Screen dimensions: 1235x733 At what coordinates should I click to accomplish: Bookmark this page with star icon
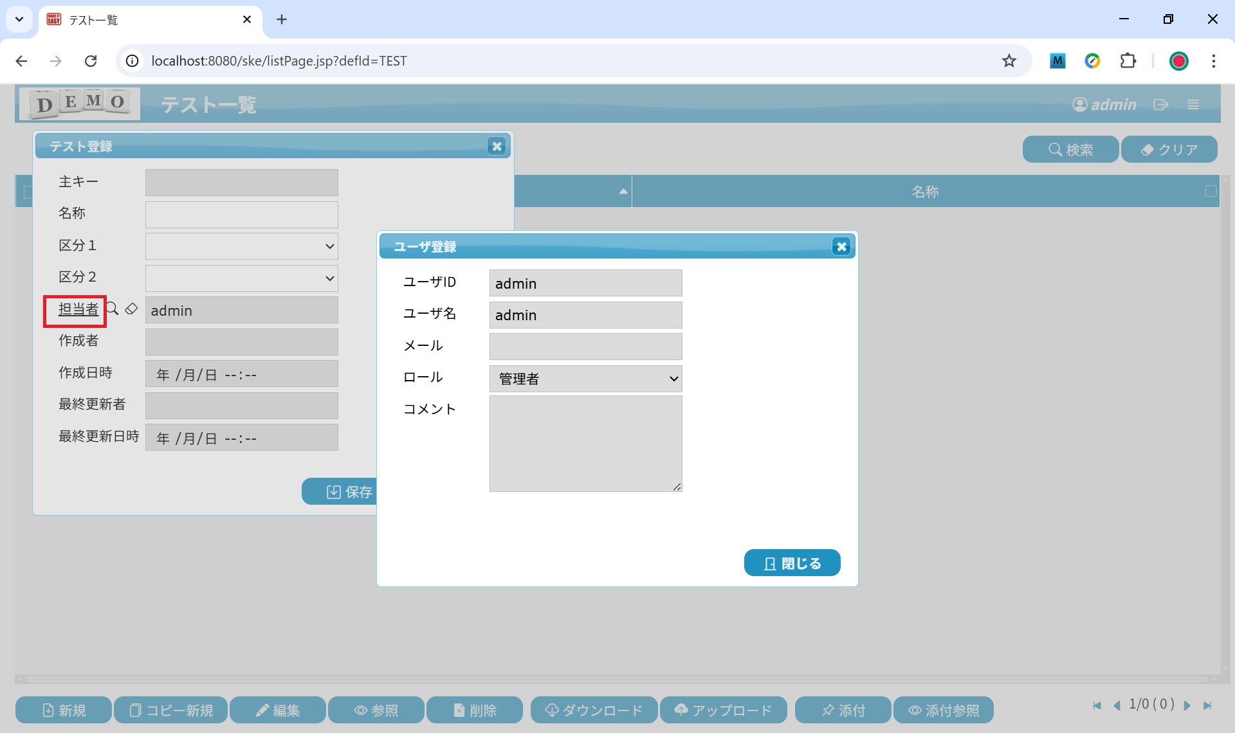coord(1009,61)
